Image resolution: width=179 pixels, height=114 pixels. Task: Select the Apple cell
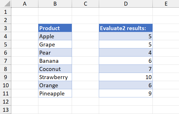55,36
